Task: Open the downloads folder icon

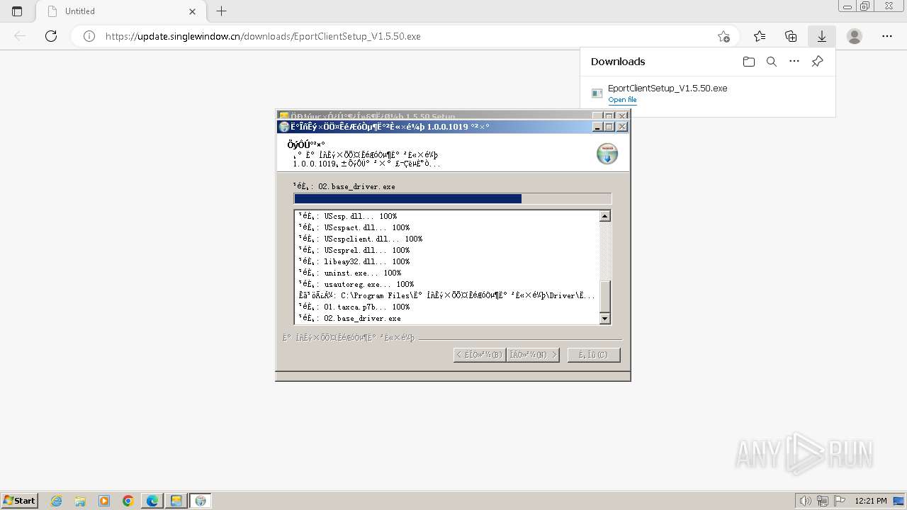Action: tap(749, 62)
